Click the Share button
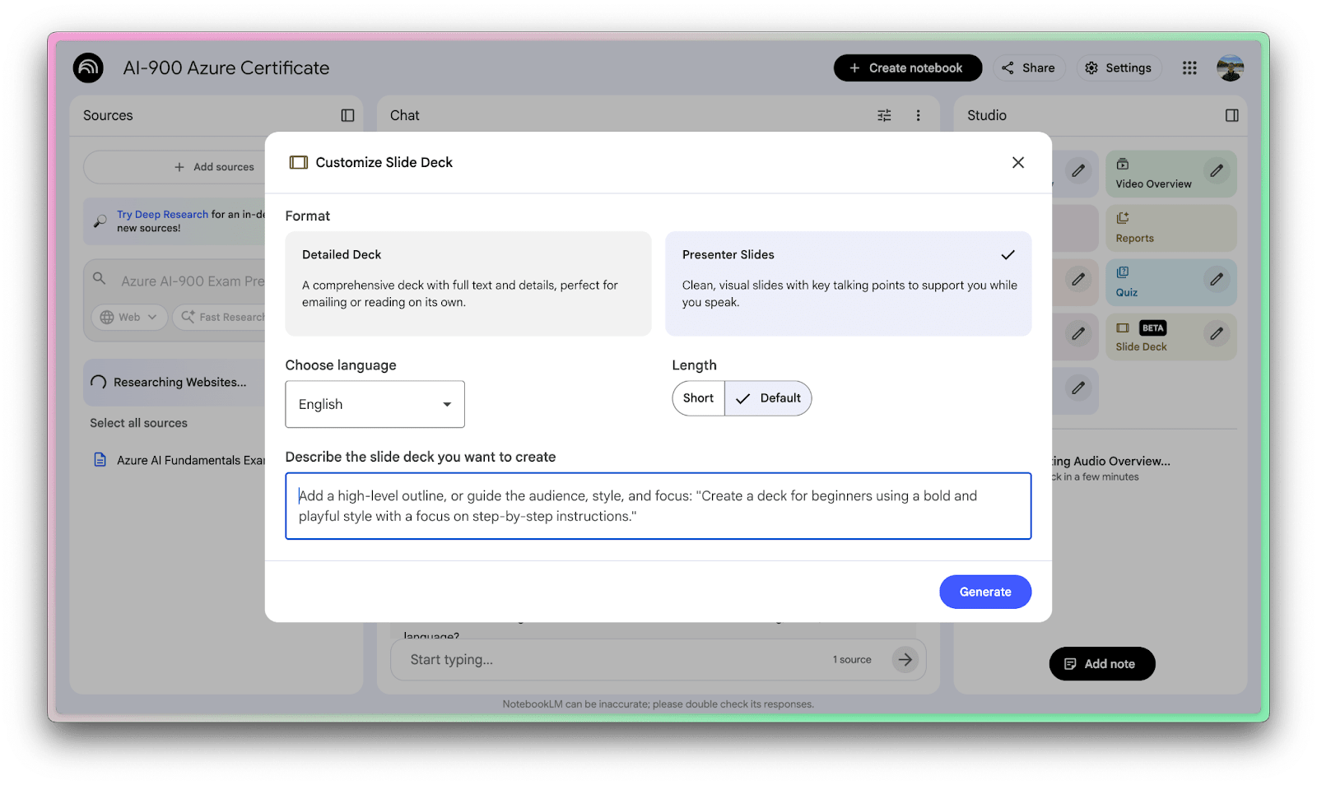1317x785 pixels. click(x=1028, y=67)
